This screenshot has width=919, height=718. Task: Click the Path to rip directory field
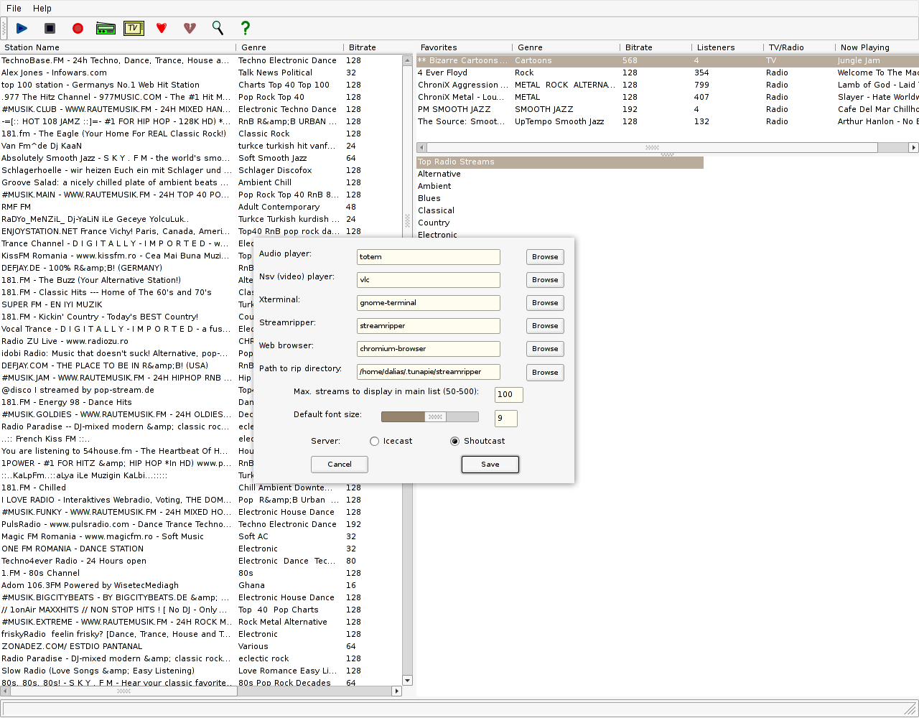coord(429,372)
